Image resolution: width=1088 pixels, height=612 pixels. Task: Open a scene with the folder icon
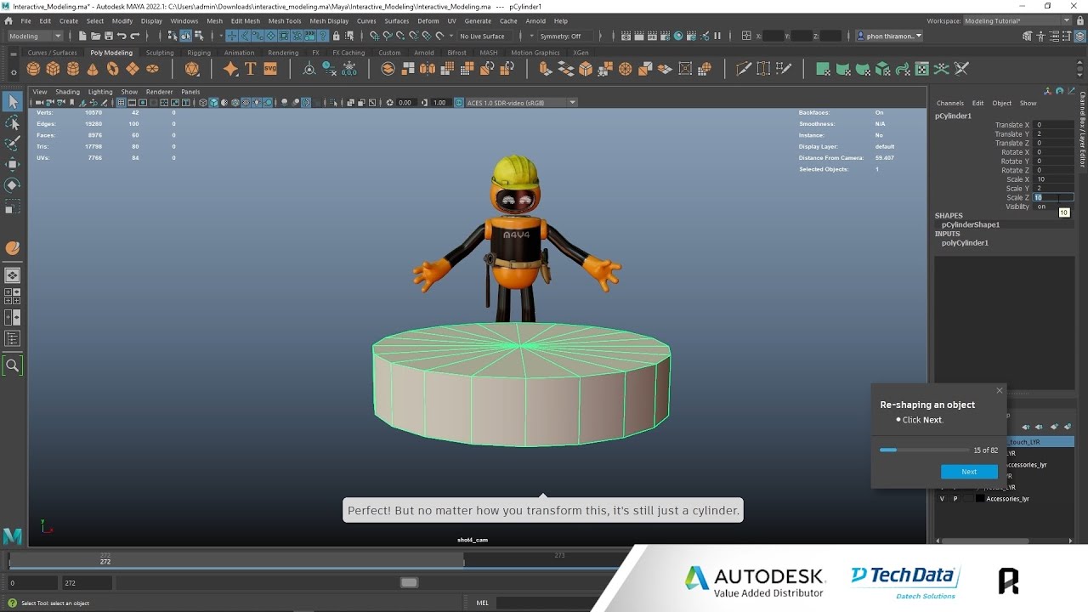click(x=95, y=36)
